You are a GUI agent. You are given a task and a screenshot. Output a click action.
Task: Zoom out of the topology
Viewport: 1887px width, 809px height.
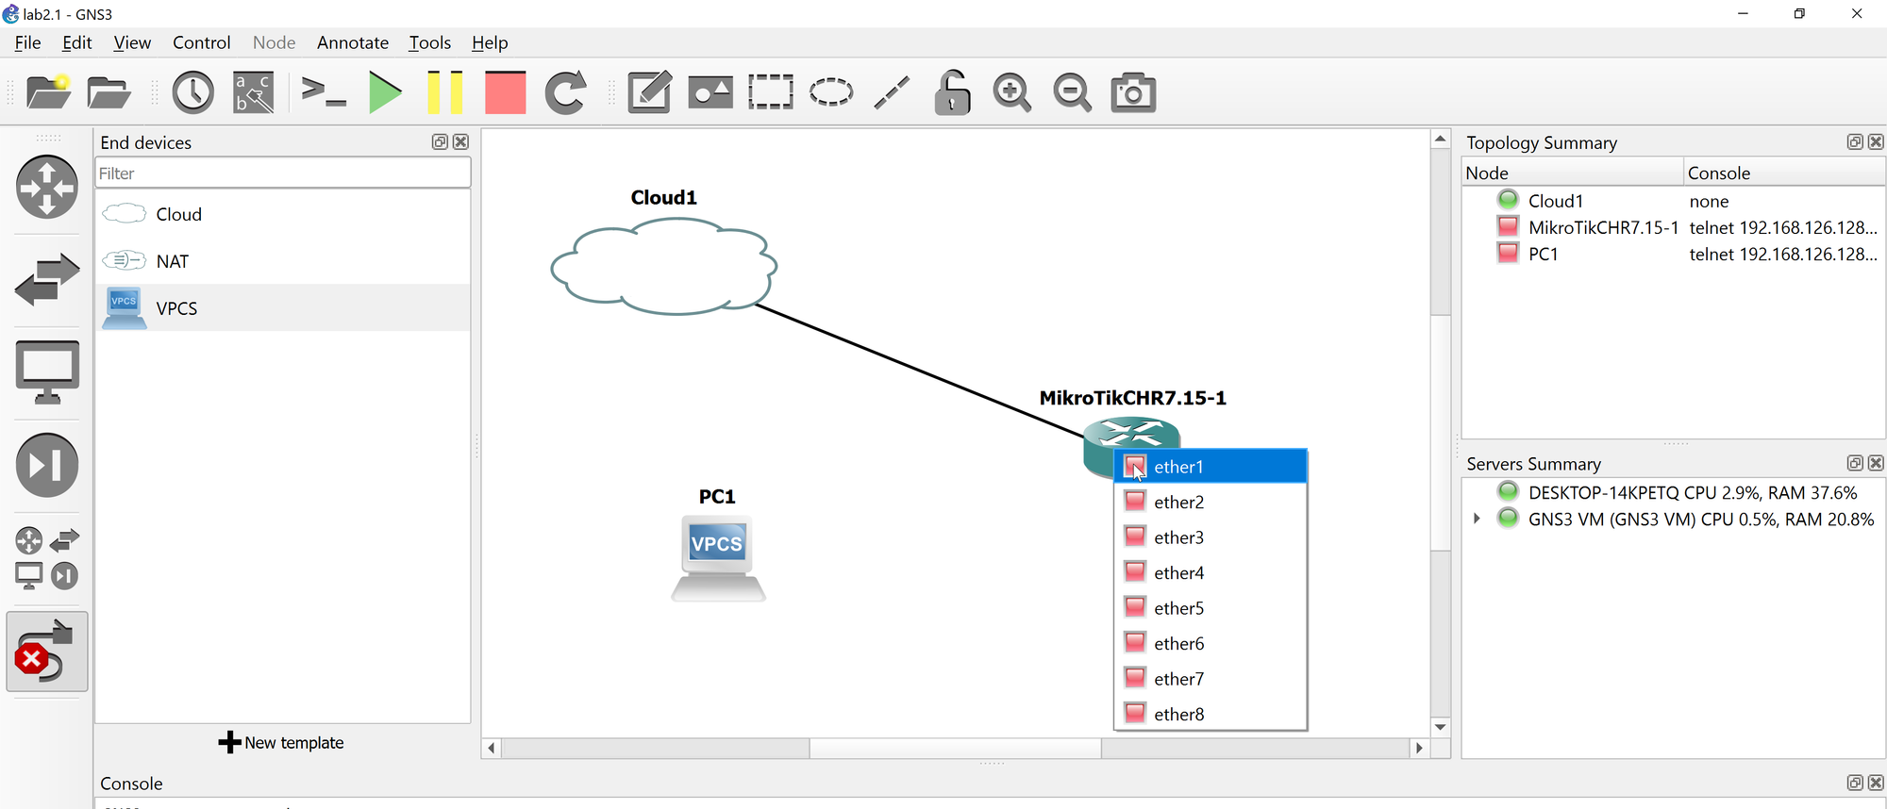pos(1073,92)
